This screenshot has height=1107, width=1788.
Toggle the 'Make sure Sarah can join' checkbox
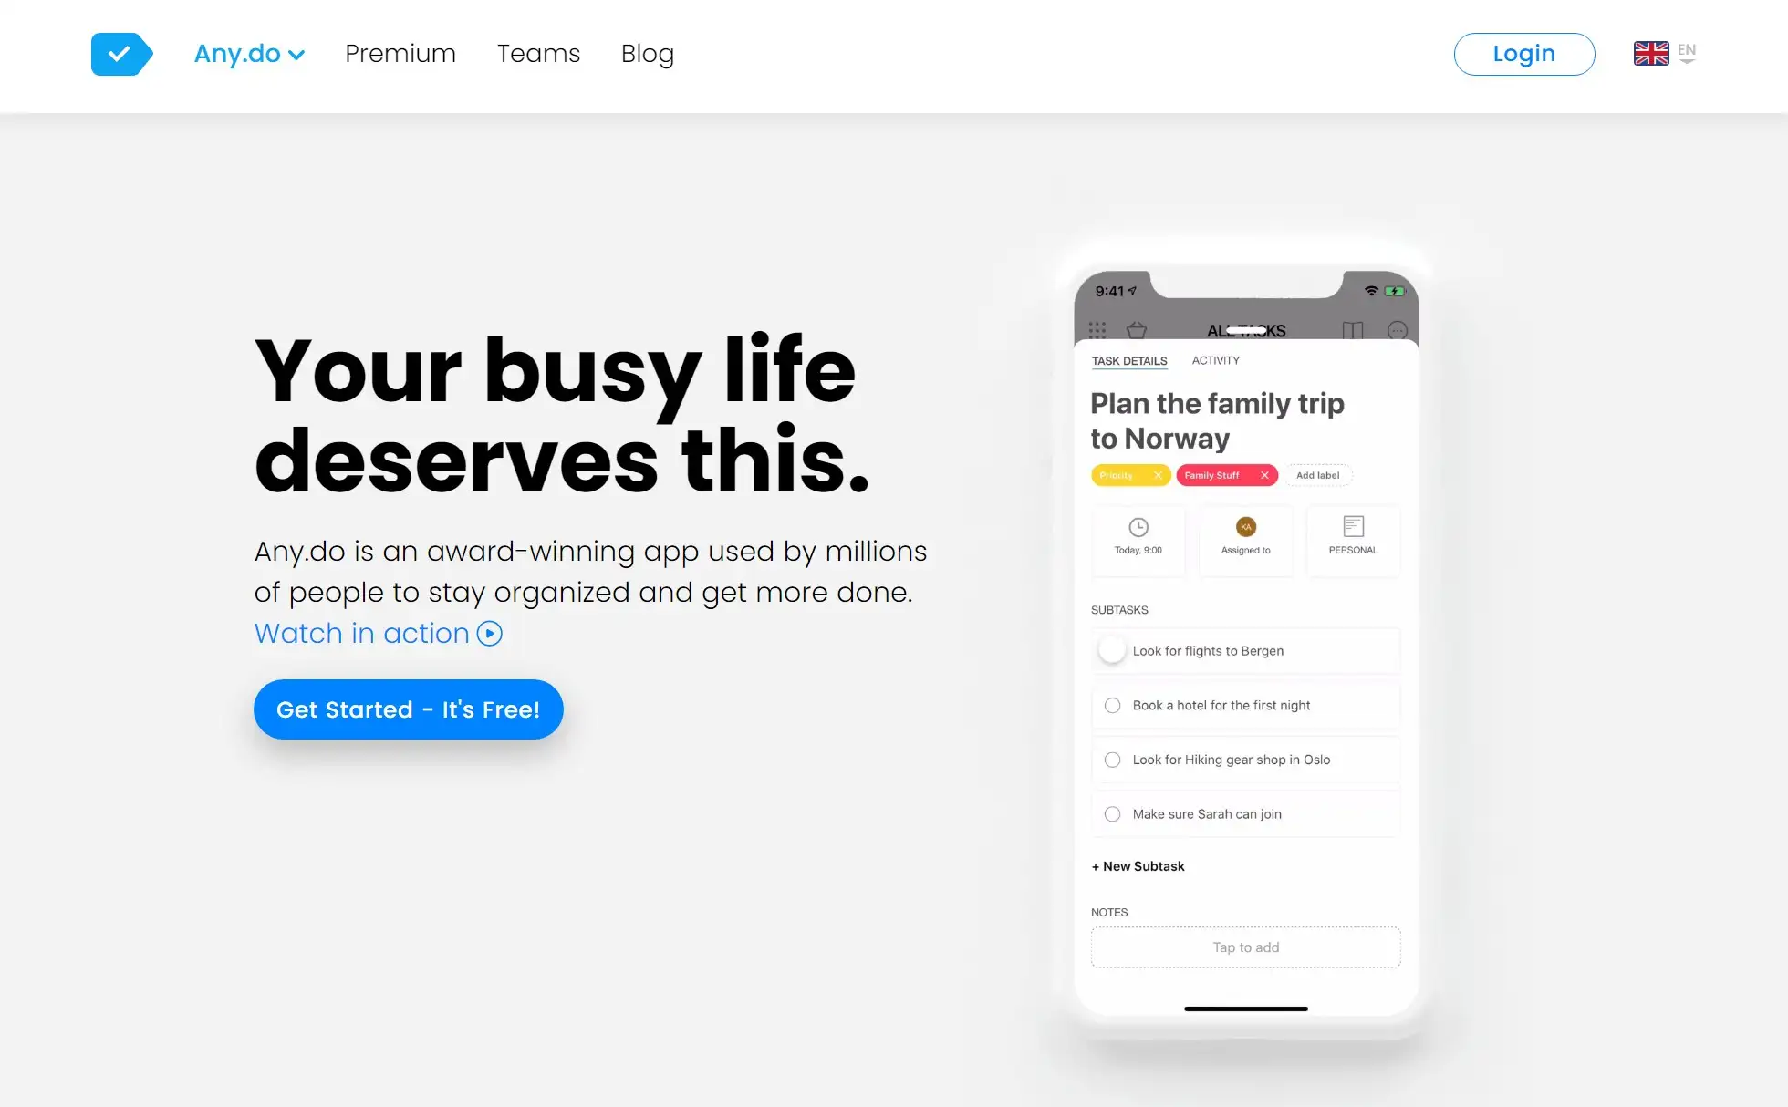tap(1111, 813)
